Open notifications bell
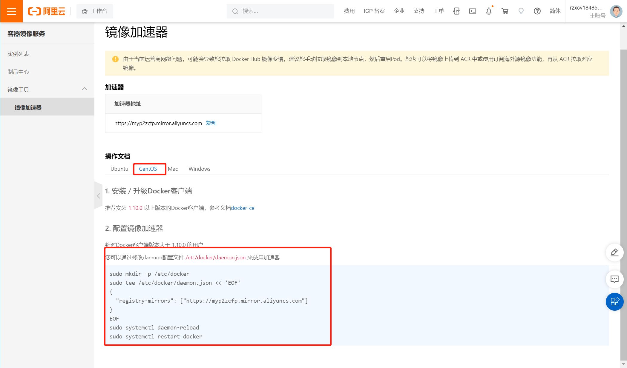Image resolution: width=627 pixels, height=368 pixels. click(x=489, y=11)
